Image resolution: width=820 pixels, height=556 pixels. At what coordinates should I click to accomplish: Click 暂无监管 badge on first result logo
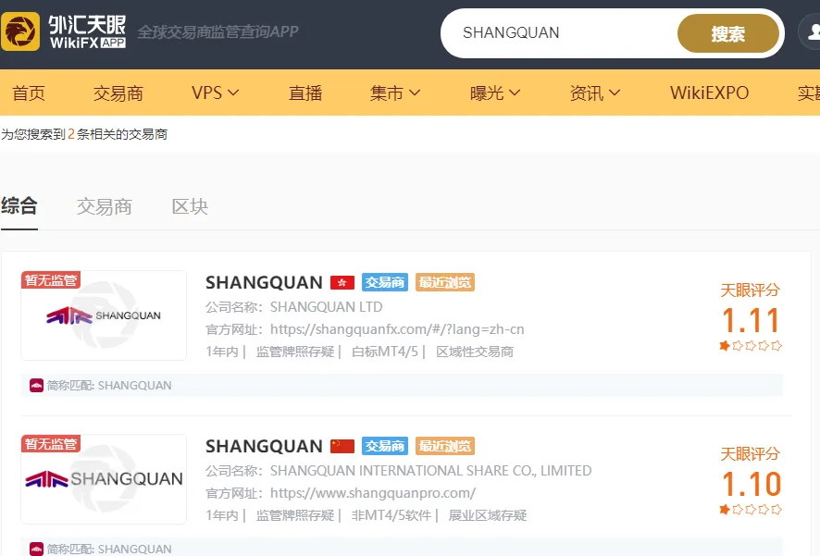click(50, 280)
